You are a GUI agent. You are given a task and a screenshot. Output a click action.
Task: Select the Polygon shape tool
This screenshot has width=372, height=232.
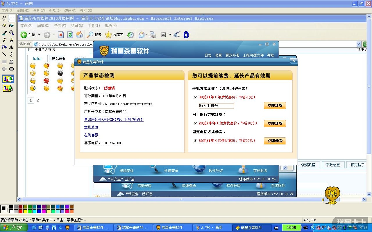(x=12, y=61)
